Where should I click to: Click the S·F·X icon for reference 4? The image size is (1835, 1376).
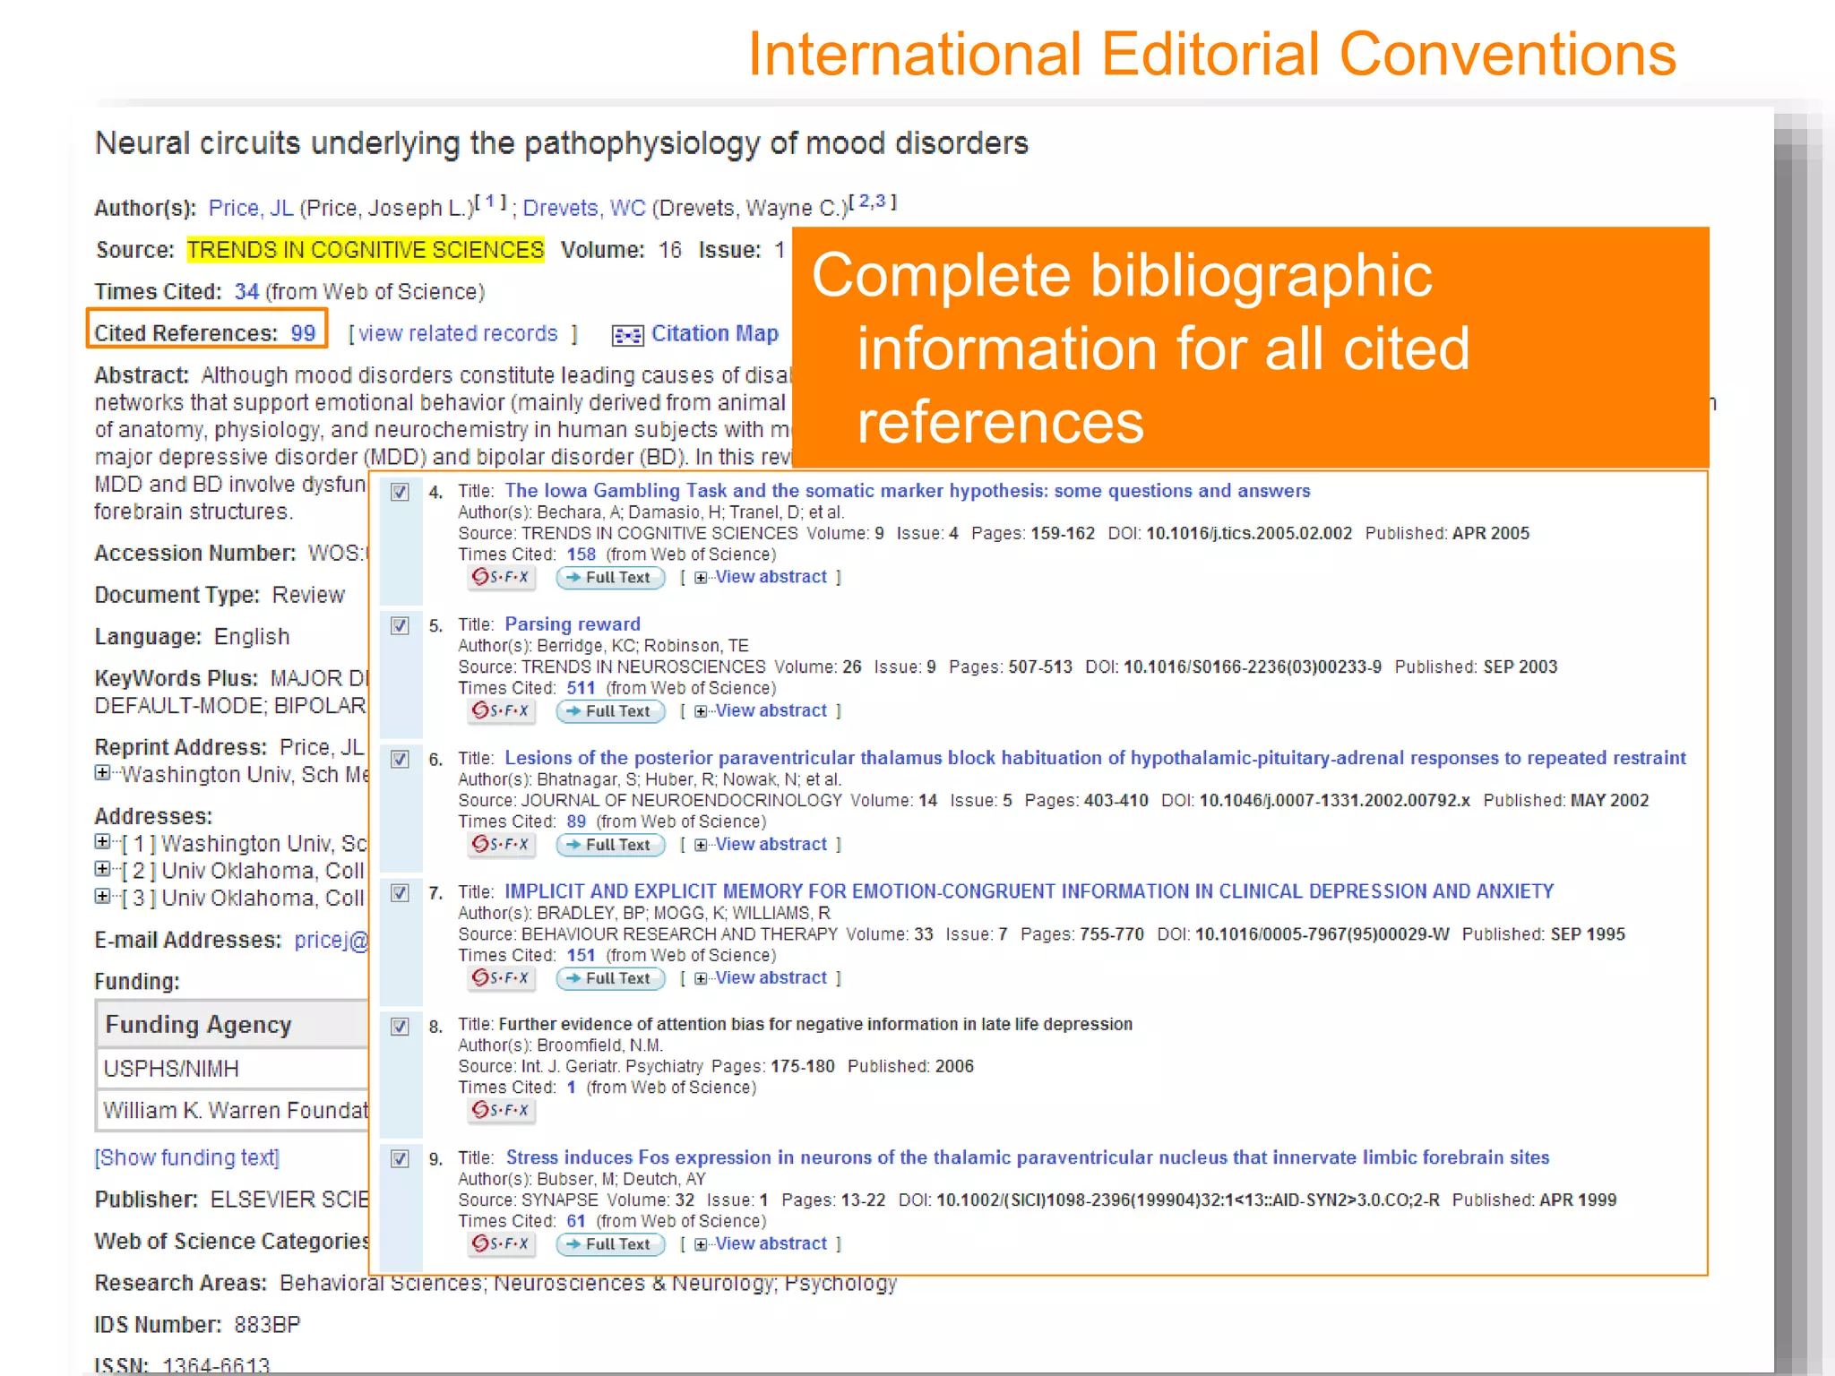[x=502, y=577]
